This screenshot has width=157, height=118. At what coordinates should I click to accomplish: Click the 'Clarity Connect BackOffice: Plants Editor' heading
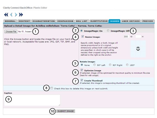25,8
